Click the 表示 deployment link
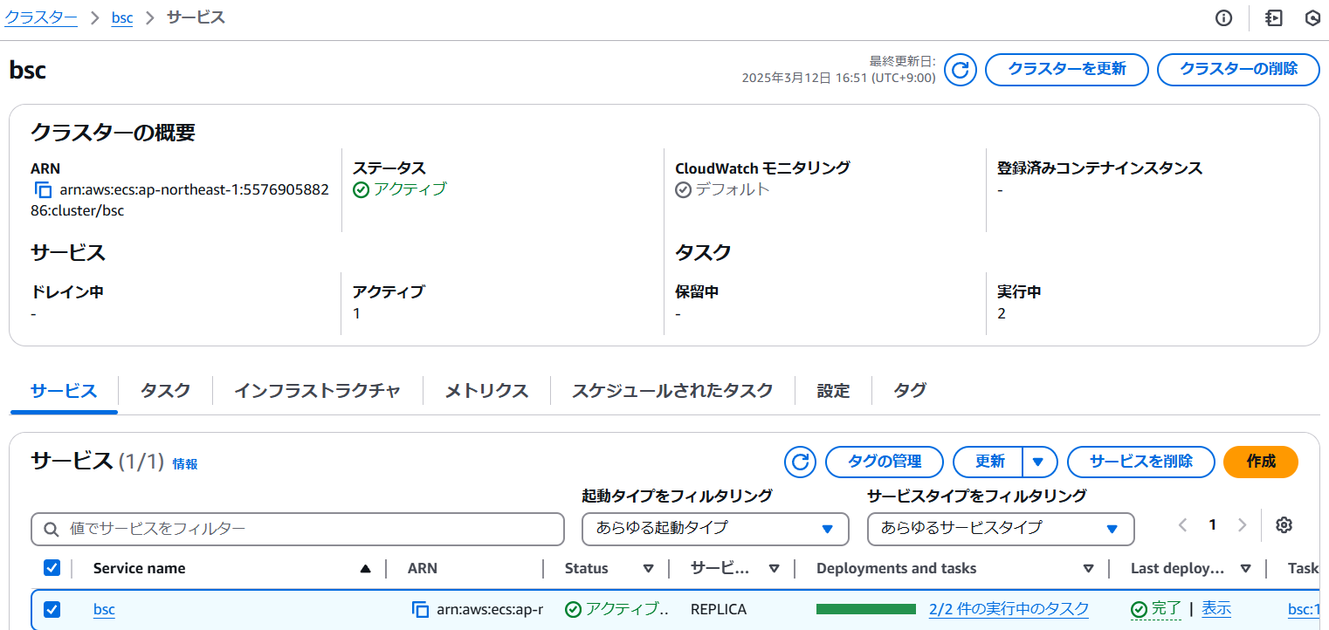The height and width of the screenshot is (630, 1329). click(1216, 608)
